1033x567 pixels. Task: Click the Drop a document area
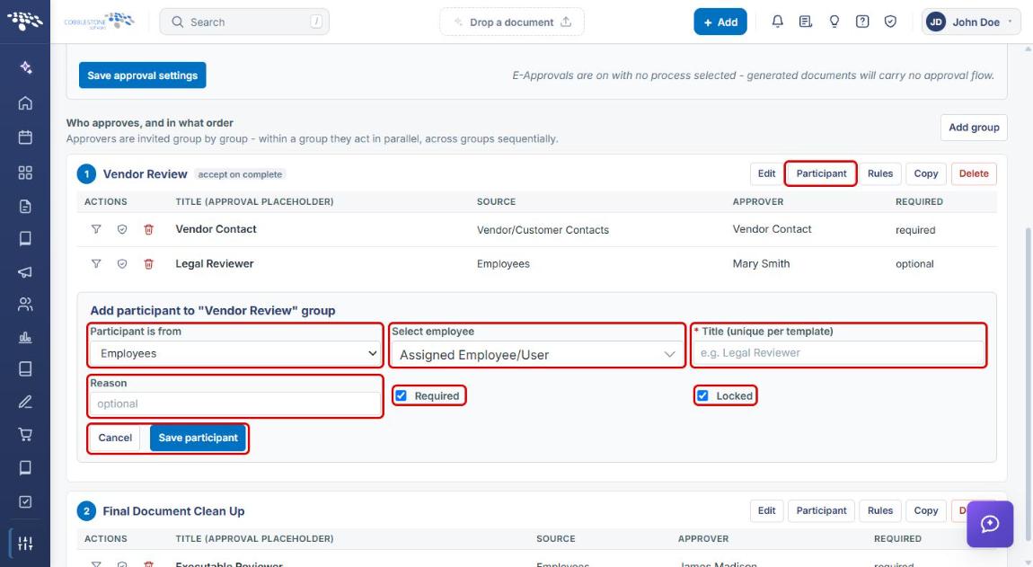coord(512,22)
